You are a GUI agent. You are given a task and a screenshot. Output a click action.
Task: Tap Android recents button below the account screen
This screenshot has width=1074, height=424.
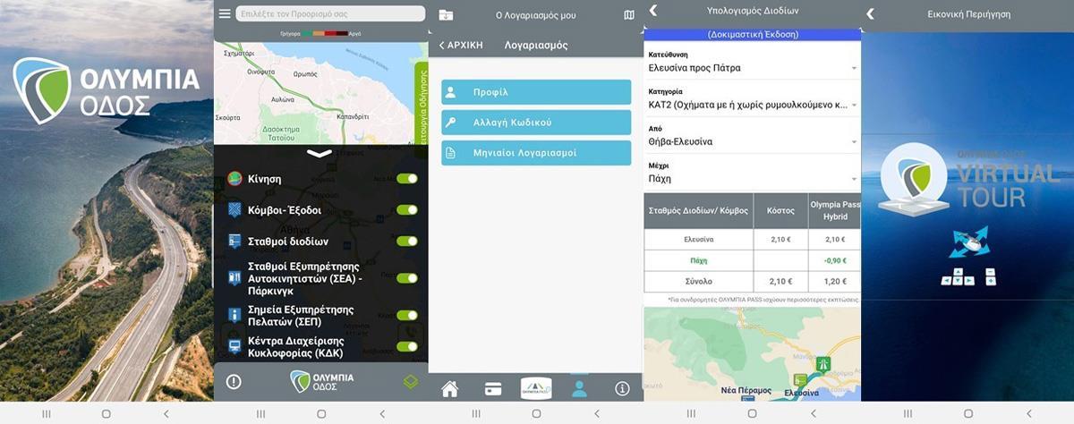476,413
